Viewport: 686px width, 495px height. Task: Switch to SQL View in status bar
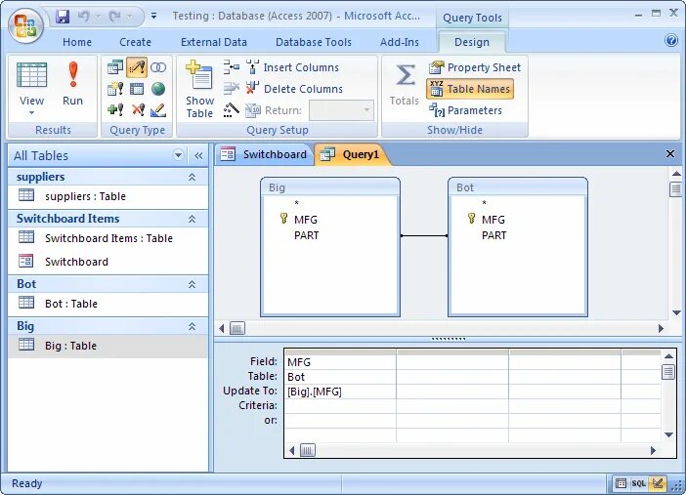pos(638,483)
